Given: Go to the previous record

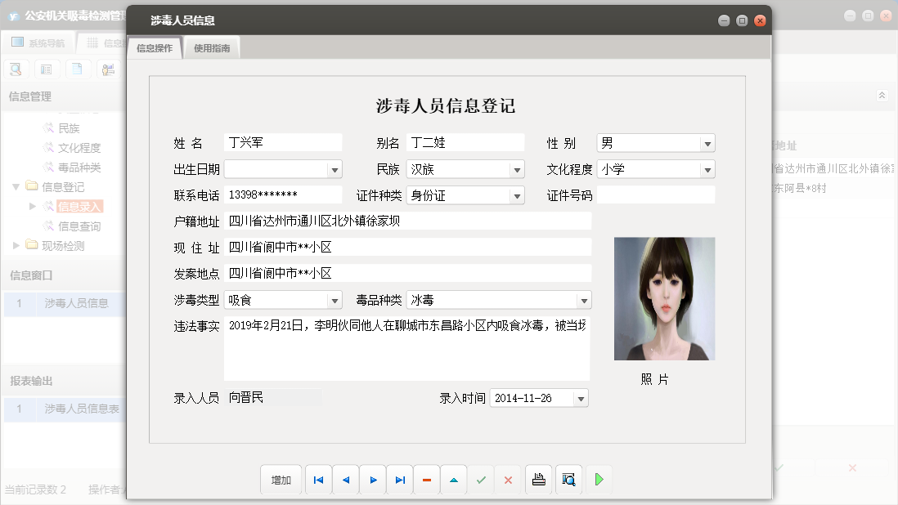Looking at the screenshot, I should point(345,480).
